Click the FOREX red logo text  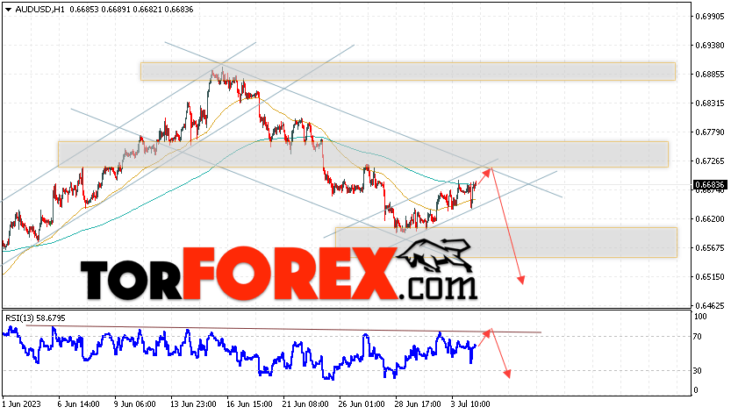[x=289, y=273]
